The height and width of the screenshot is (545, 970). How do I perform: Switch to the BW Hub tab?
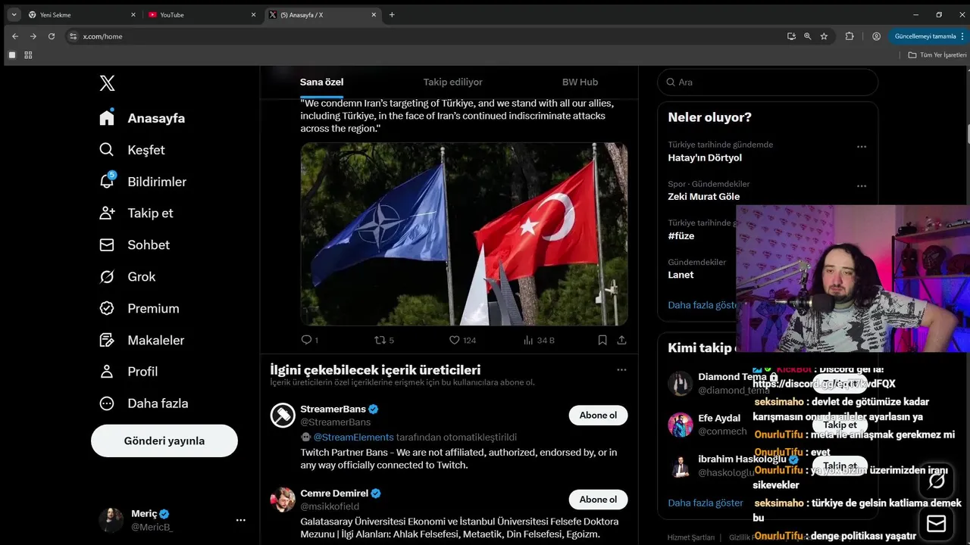(x=580, y=82)
